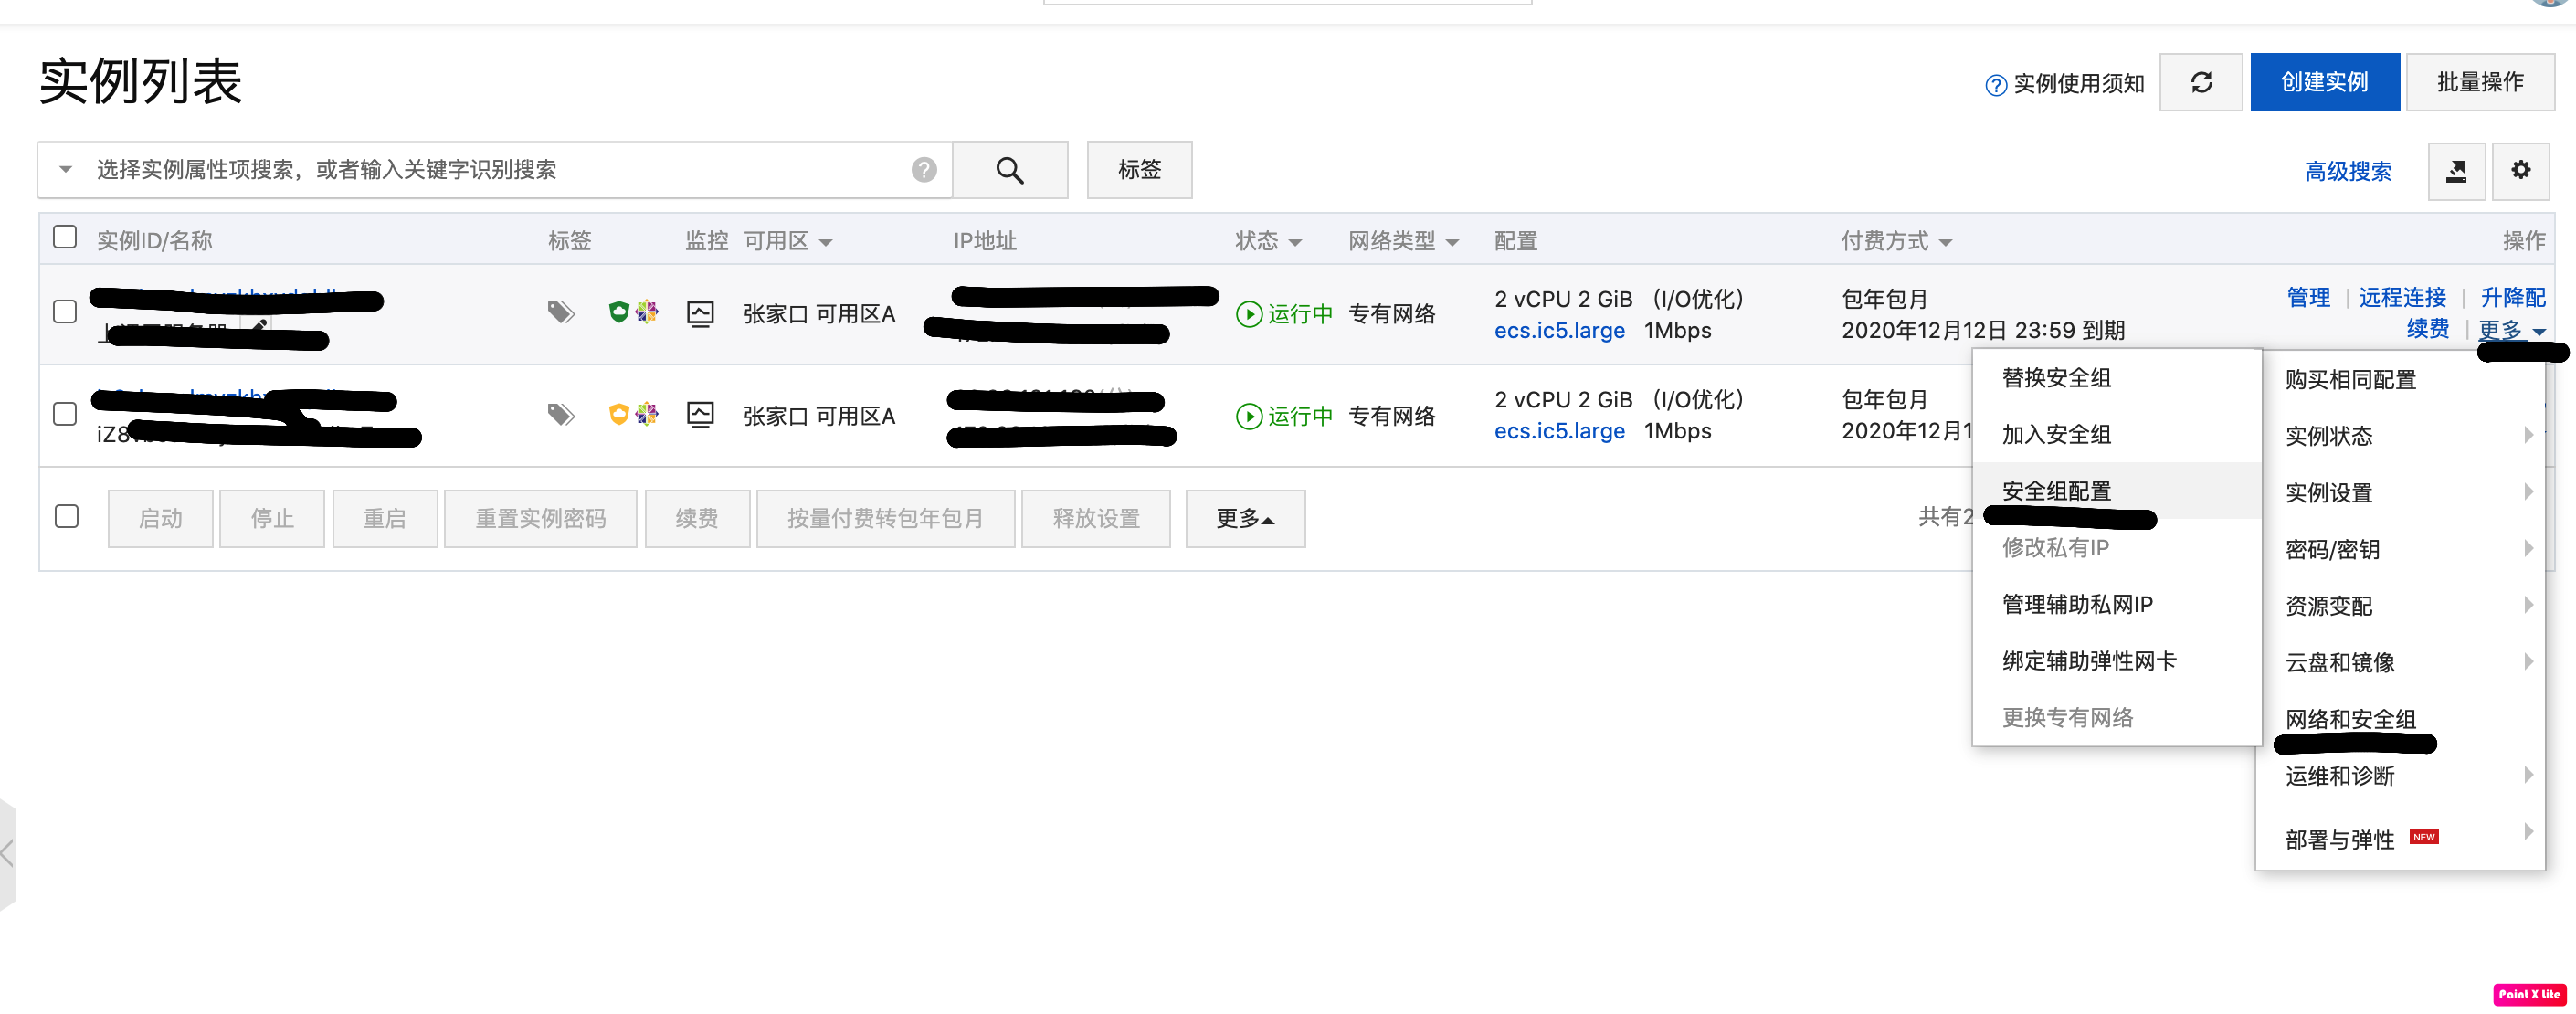
Task: Open column settings gear icon
Action: pos(2520,170)
